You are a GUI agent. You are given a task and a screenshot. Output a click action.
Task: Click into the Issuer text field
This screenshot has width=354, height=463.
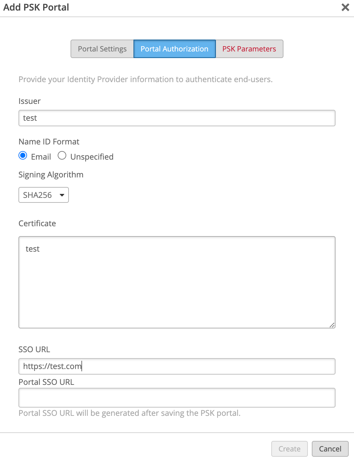pos(177,118)
